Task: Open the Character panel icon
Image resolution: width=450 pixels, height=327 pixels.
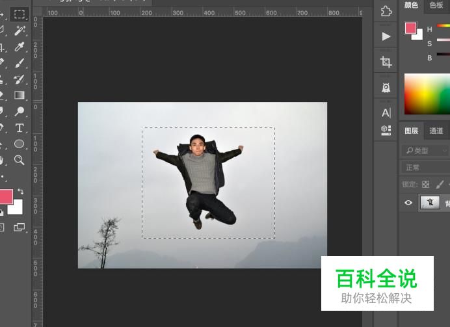Action: [386, 112]
